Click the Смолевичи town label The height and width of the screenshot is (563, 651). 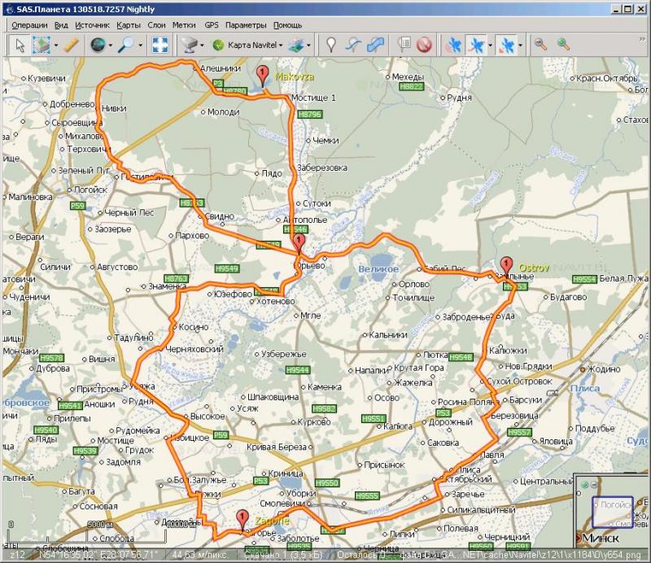click(x=282, y=504)
